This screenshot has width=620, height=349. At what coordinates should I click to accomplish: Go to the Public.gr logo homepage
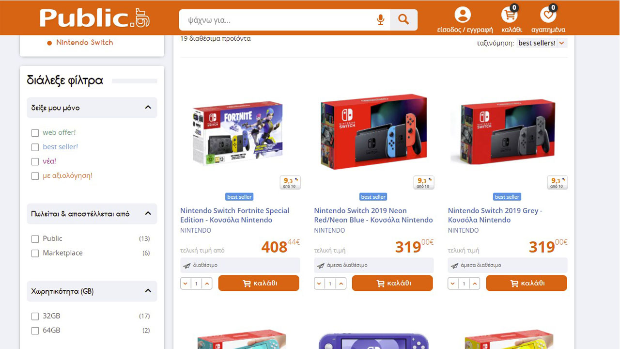[x=94, y=18]
